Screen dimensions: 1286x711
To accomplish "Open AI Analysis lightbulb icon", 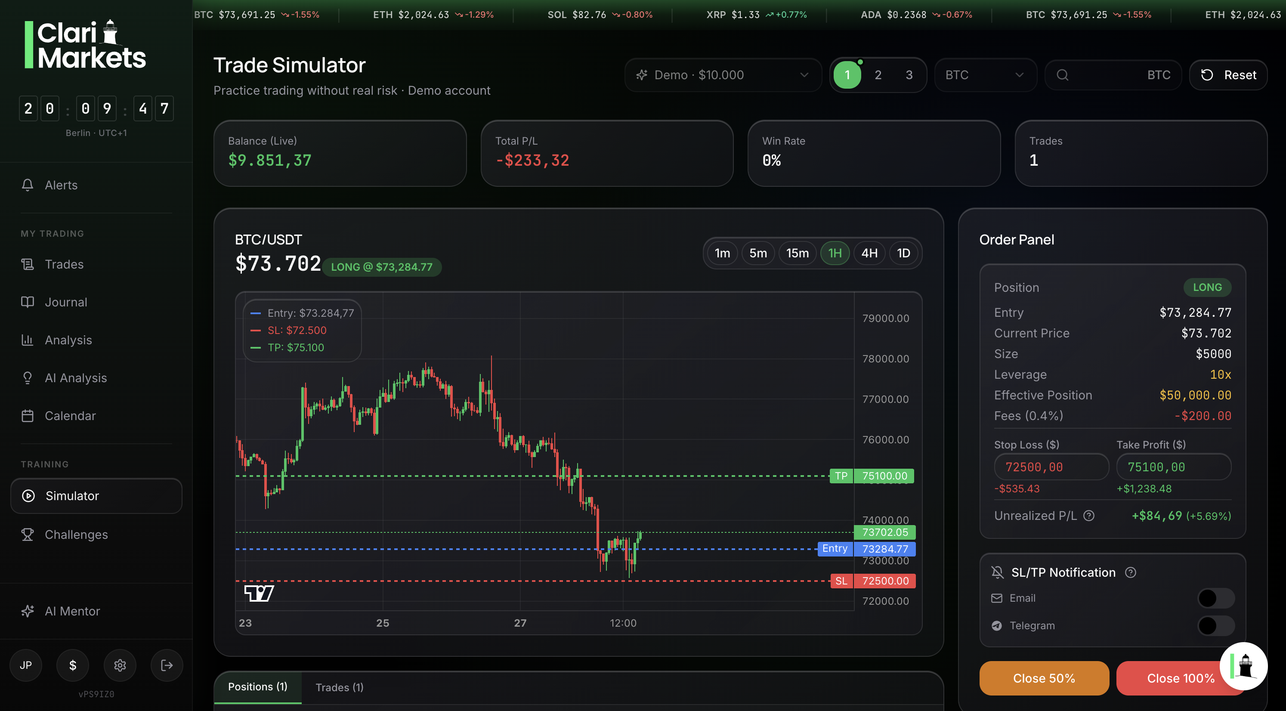I will (x=28, y=378).
